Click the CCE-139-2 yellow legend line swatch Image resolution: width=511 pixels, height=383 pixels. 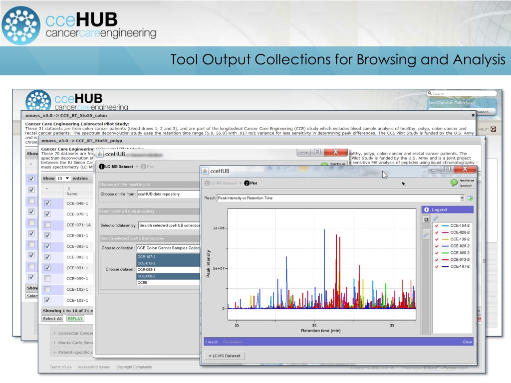click(445, 239)
